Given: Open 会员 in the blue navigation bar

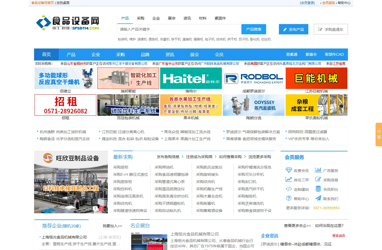Looking at the screenshot, I should pos(219,54).
